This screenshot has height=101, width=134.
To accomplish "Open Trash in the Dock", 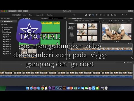I will pyautogui.click(x=106, y=88).
